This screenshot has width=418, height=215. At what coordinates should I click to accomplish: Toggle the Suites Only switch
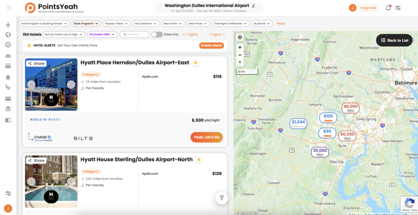(157, 34)
